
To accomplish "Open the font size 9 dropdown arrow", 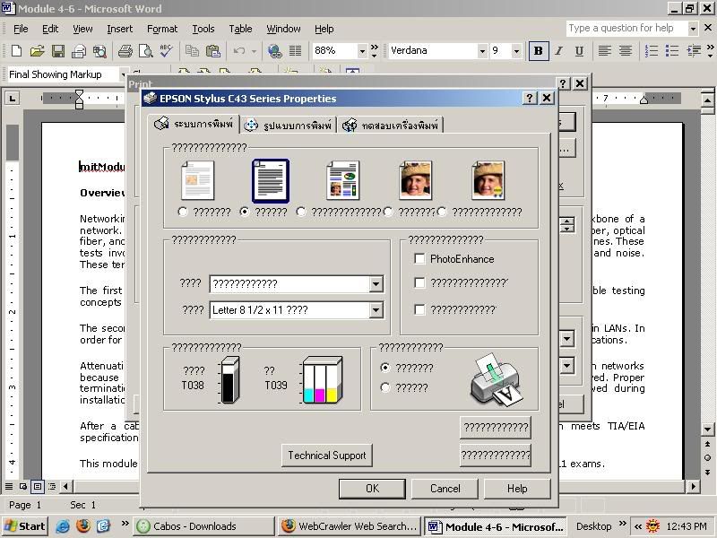I will [x=516, y=51].
